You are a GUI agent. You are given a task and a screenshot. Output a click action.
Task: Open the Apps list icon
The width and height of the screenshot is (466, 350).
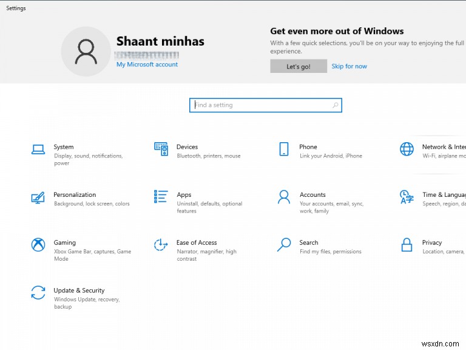[161, 197]
